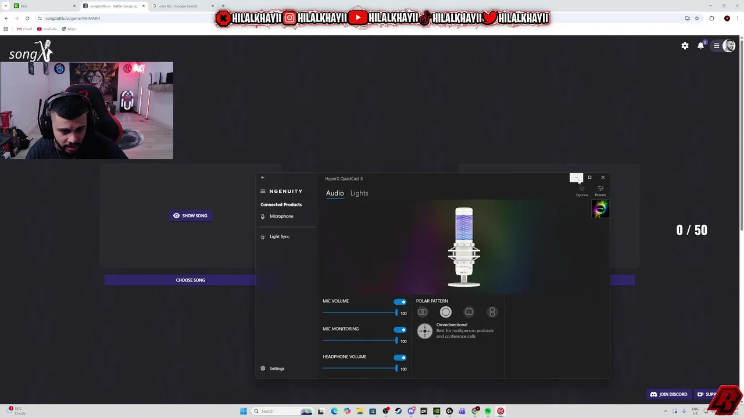Open the Gmail bookmark

[x=24, y=29]
